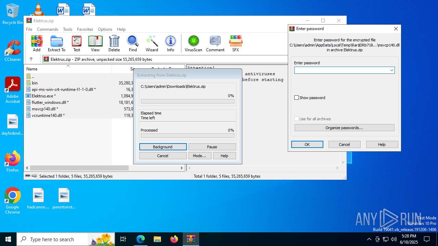The height and width of the screenshot is (246, 438).
Task: Click the volume icon in system tray
Action: [394, 239]
